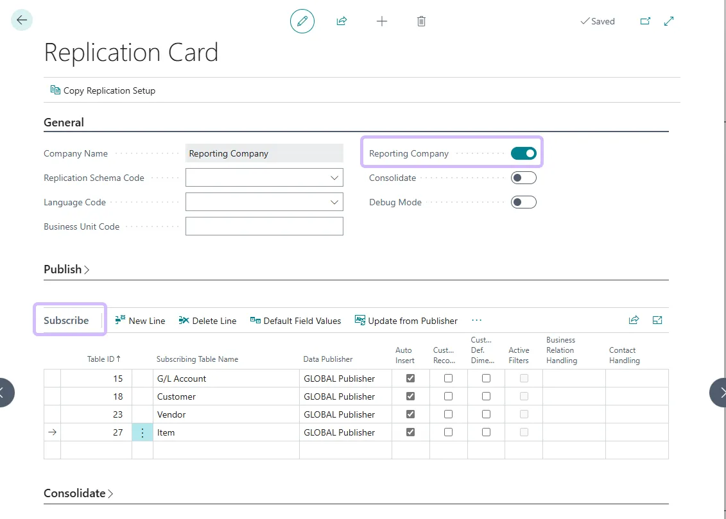Toggle off the Reporting Company switch
This screenshot has height=519, width=726.
[523, 153]
